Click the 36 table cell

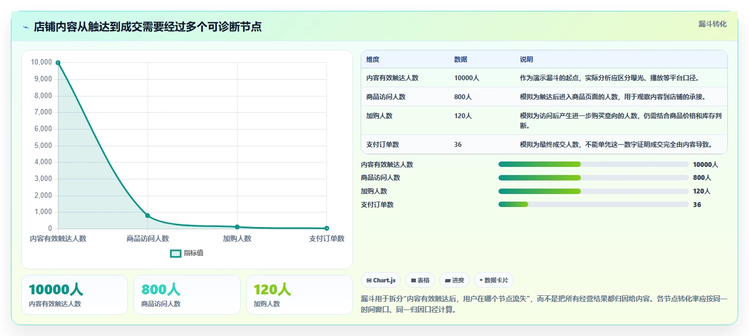[458, 145]
